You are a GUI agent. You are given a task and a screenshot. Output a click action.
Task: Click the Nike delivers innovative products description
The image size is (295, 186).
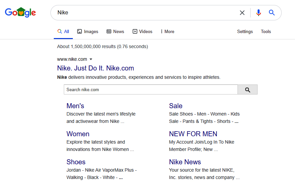[139, 77]
